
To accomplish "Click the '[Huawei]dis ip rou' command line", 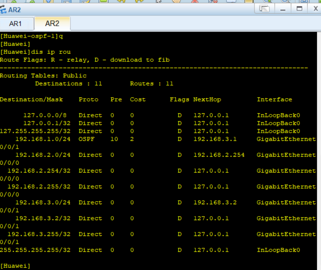I will tap(35, 52).
